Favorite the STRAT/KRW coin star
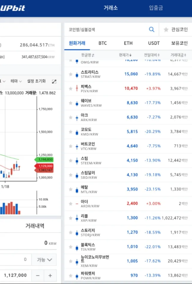The image size is (192, 284). (x=71, y=74)
